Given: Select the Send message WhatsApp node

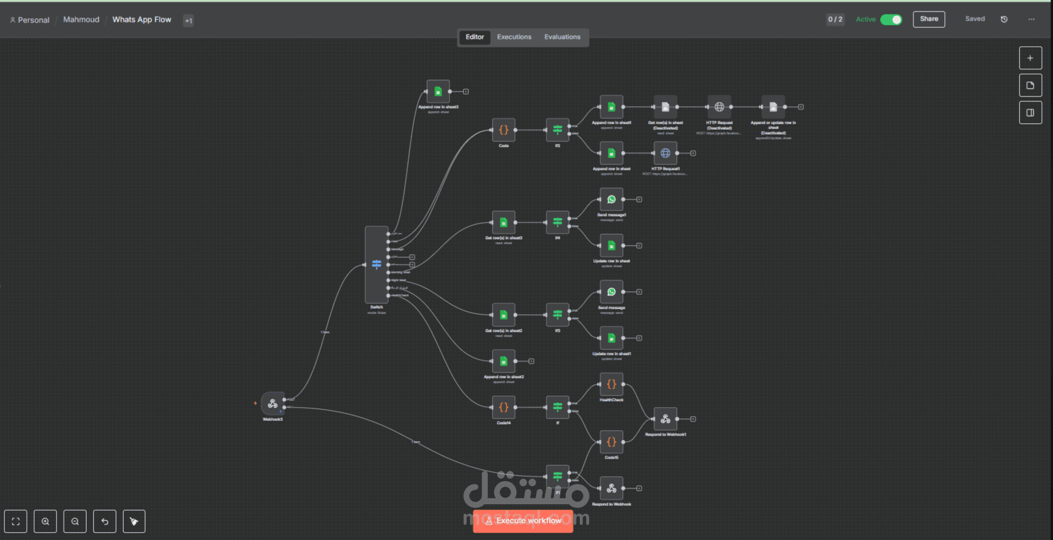Looking at the screenshot, I should [x=611, y=292].
